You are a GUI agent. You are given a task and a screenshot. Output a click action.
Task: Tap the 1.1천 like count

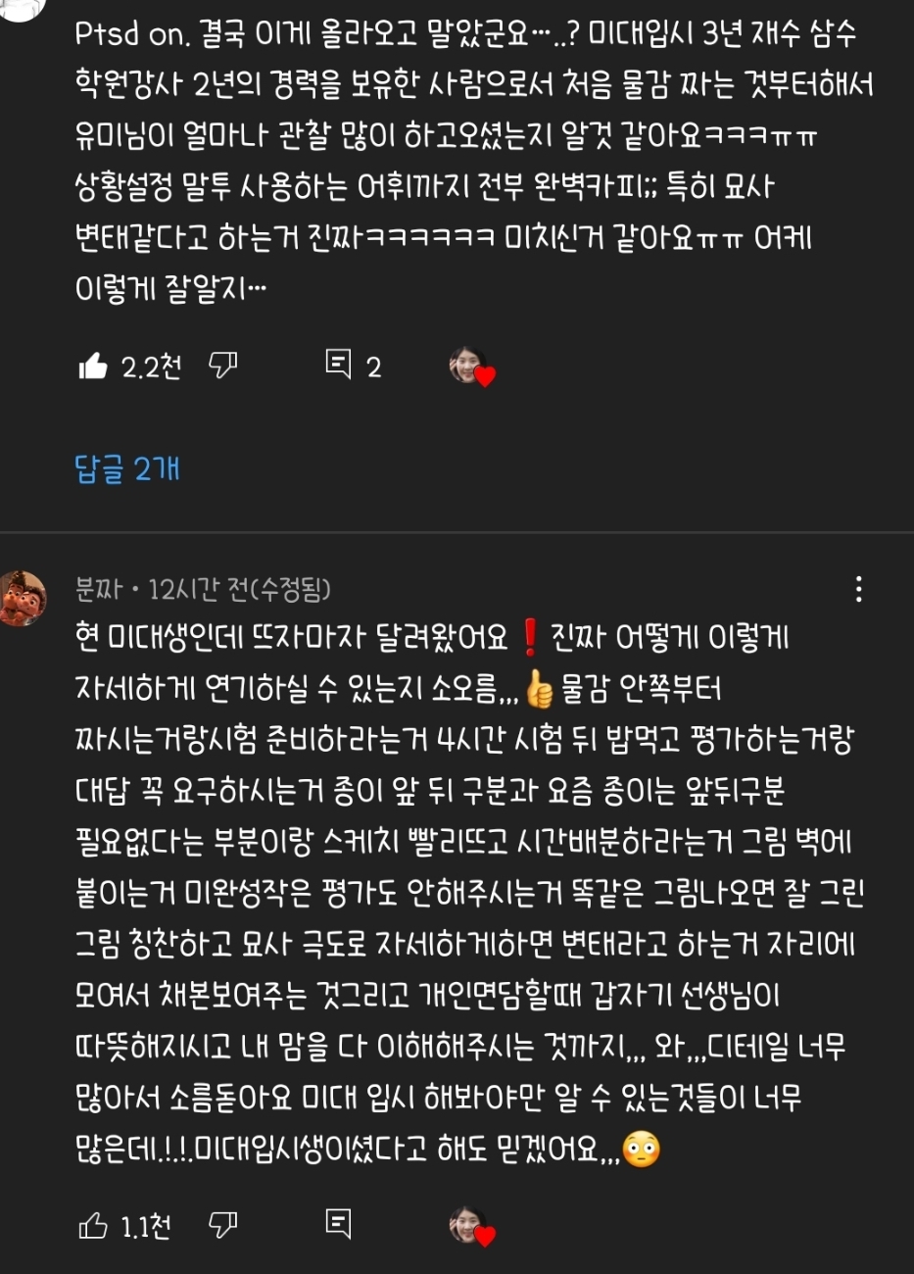146,1226
